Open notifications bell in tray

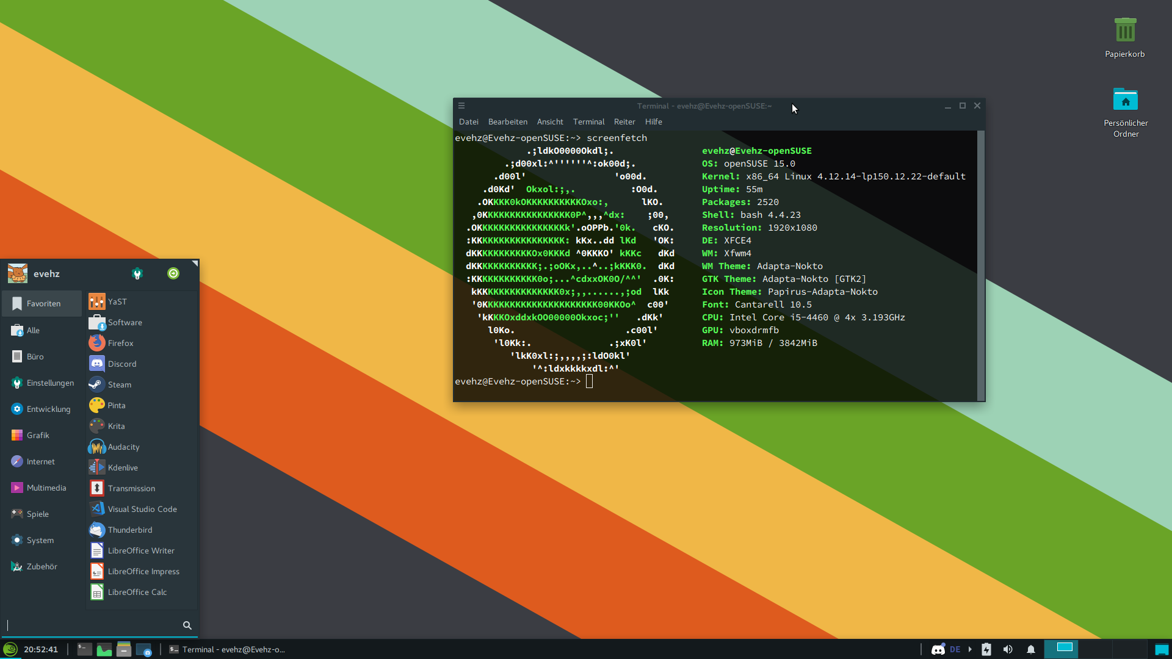pyautogui.click(x=1031, y=649)
